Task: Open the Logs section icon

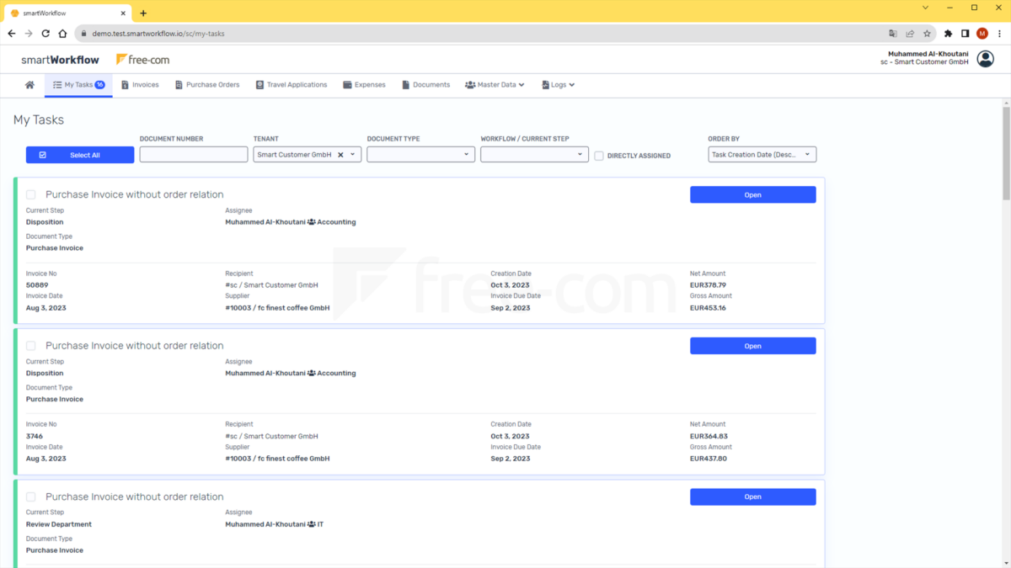Action: (545, 84)
